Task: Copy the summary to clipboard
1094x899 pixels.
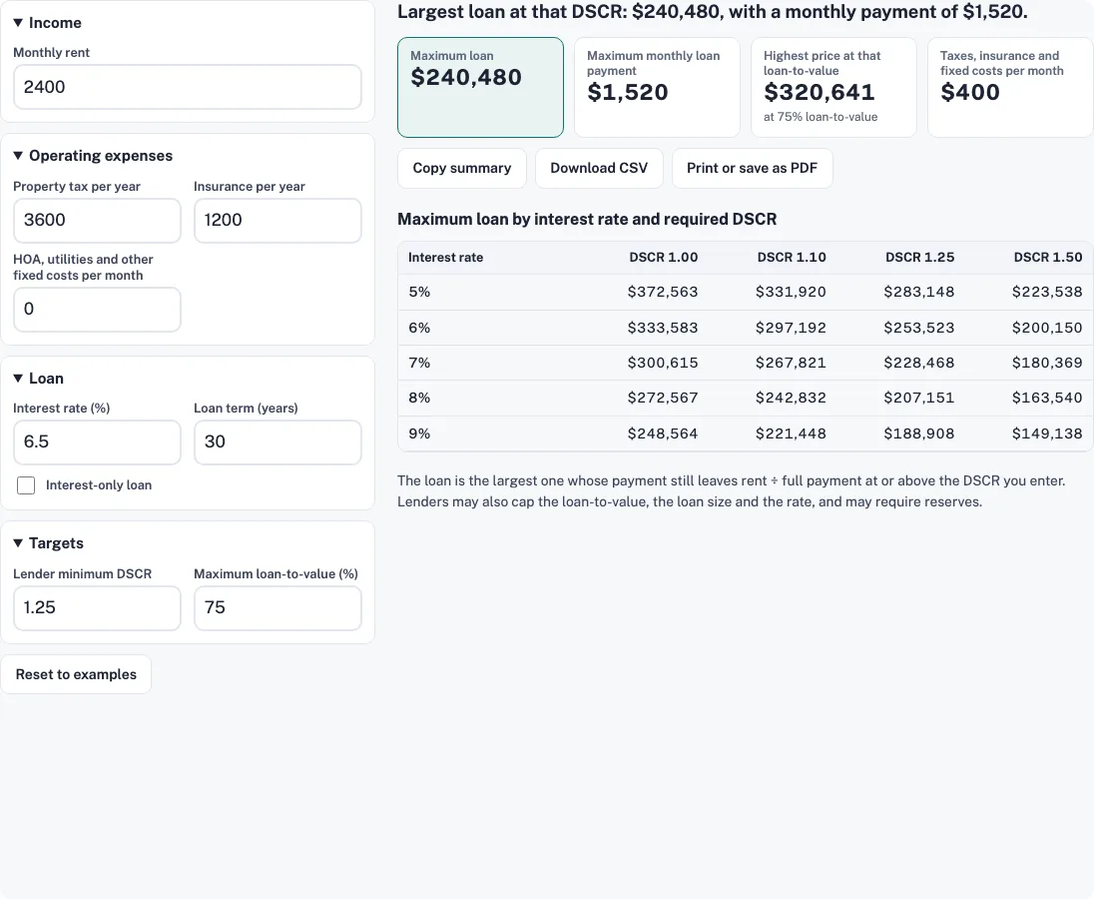Action: coord(462,168)
